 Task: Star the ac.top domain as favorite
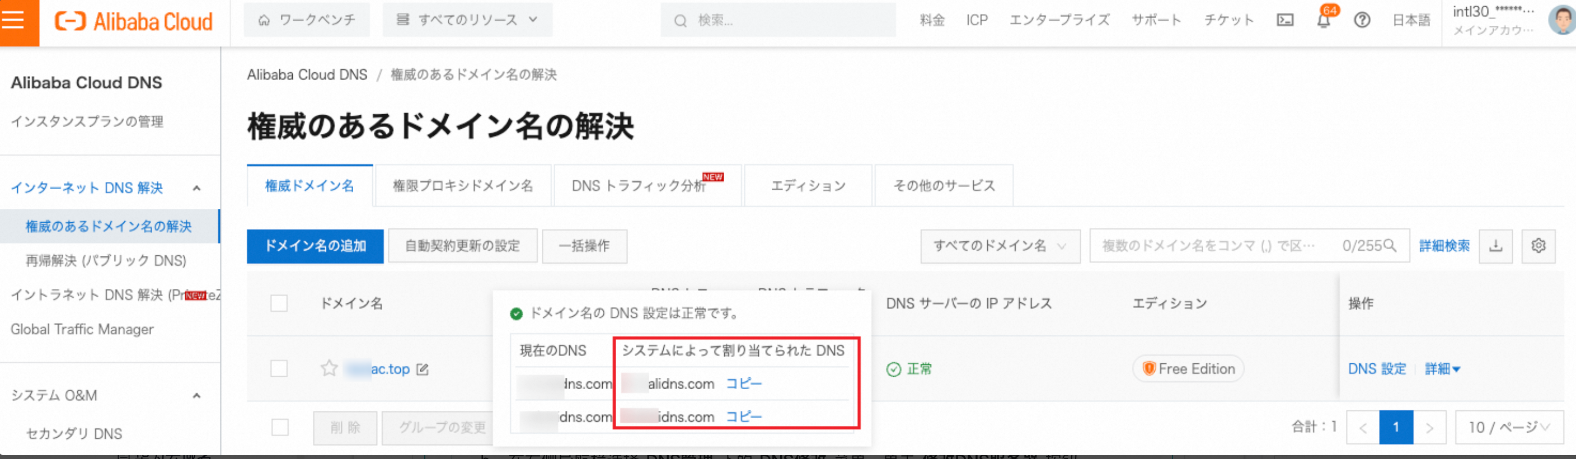coord(329,368)
